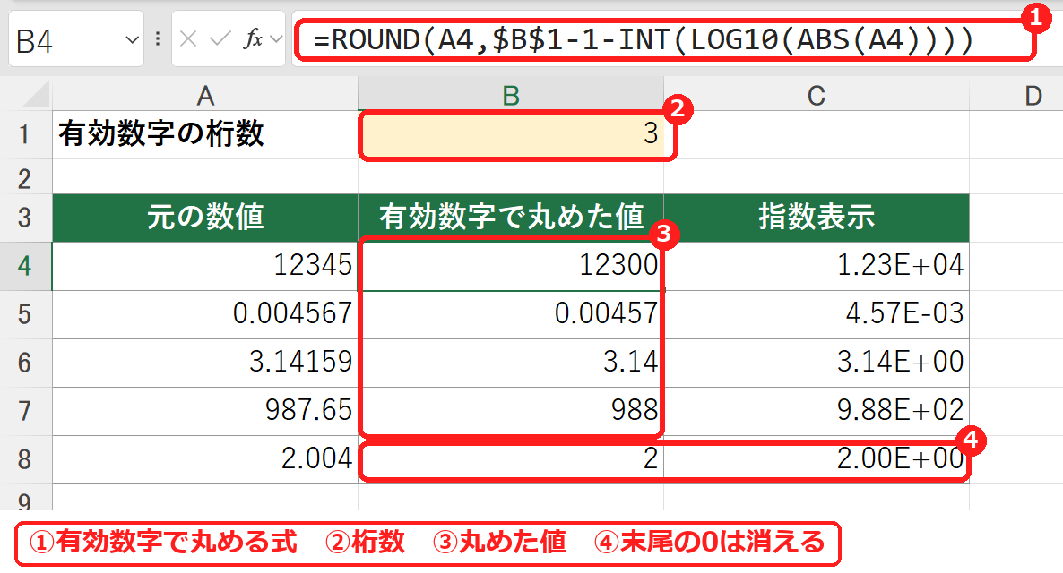The width and height of the screenshot is (1063, 573).
Task: Select column A header
Action: pyautogui.click(x=205, y=96)
